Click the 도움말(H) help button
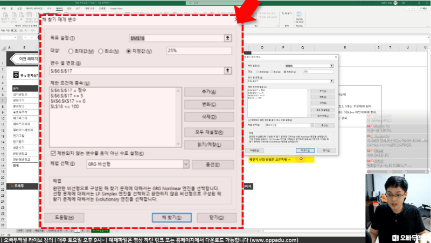 coord(64,218)
